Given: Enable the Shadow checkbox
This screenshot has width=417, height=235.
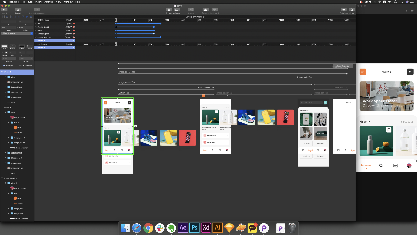Looking at the screenshot, I should (x=2, y=52).
